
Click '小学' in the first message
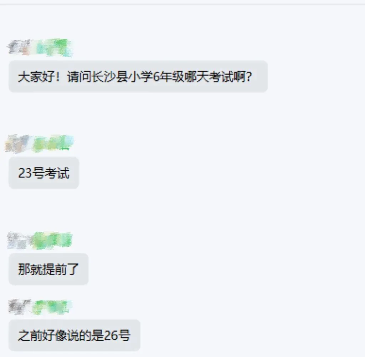(x=140, y=76)
